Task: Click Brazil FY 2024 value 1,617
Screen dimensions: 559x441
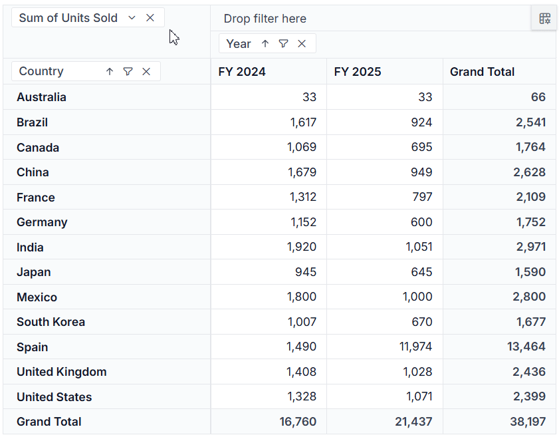Action: coord(269,122)
